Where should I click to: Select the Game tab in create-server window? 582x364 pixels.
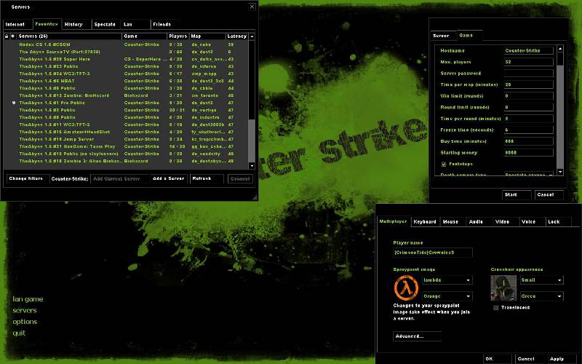(x=469, y=35)
